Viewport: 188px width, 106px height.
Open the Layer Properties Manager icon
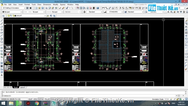pos(3,16)
